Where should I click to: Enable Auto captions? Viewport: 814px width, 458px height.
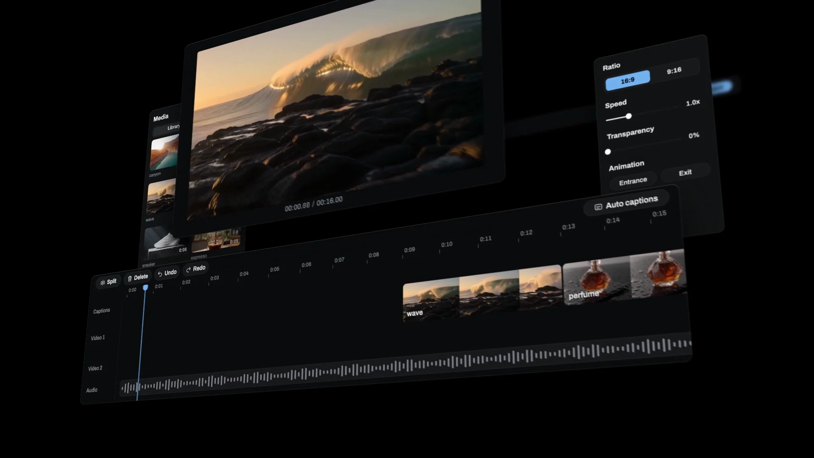tap(627, 203)
